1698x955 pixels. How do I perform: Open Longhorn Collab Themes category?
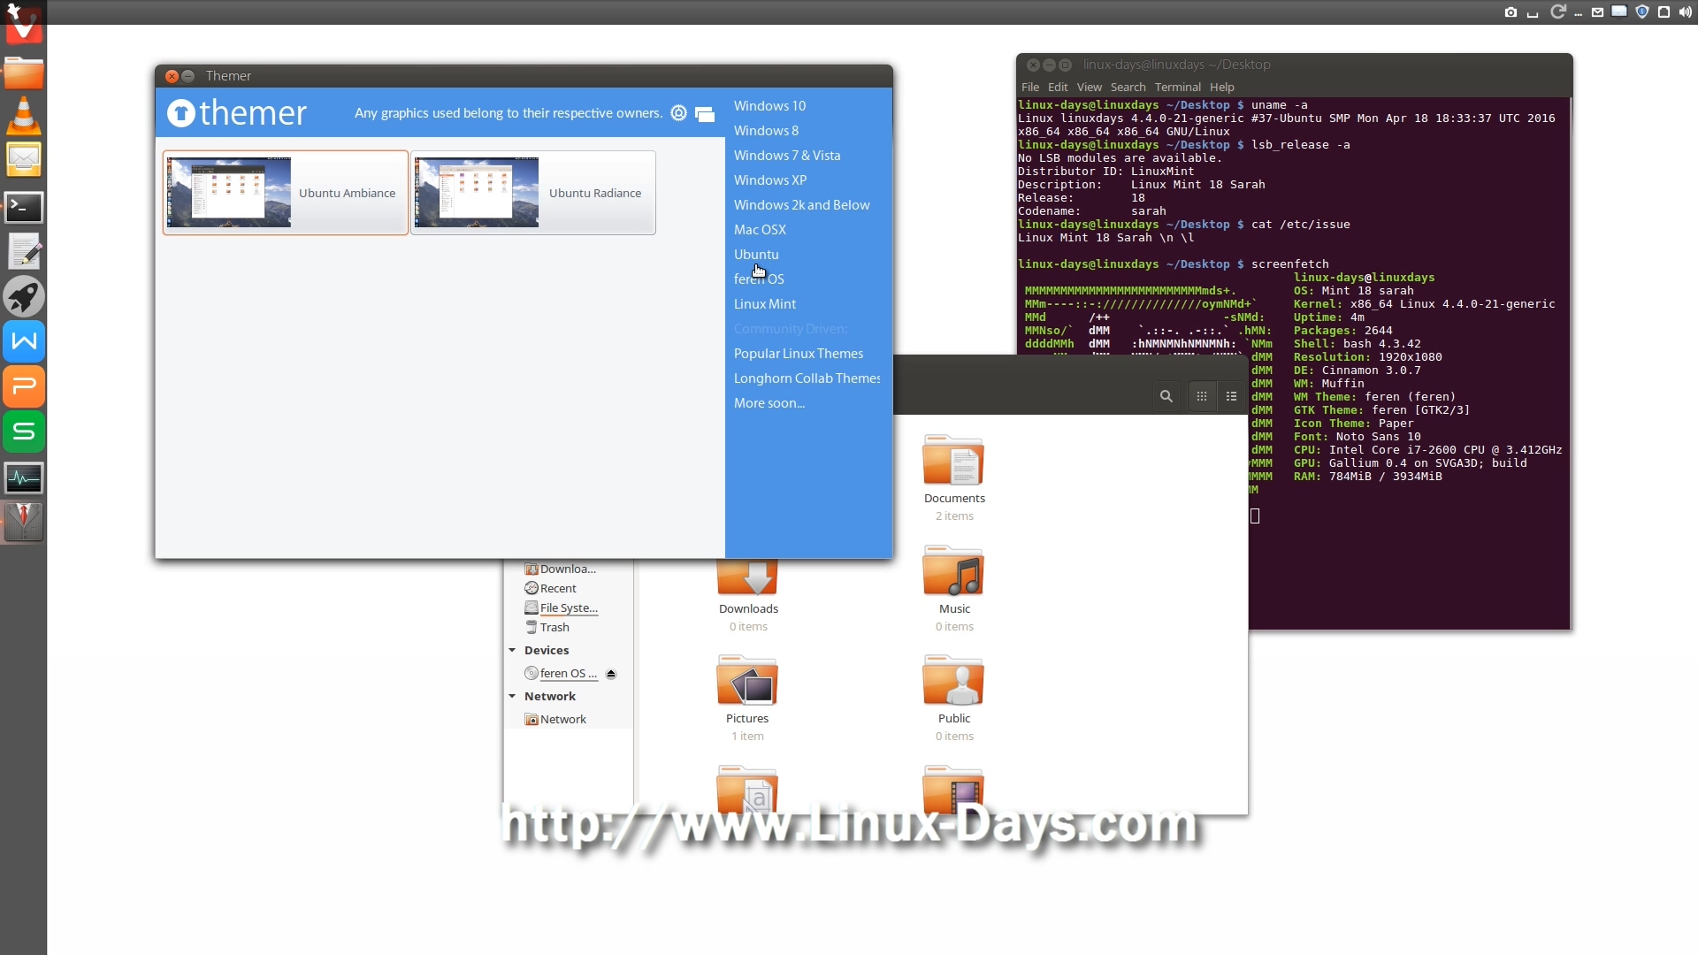(x=807, y=378)
